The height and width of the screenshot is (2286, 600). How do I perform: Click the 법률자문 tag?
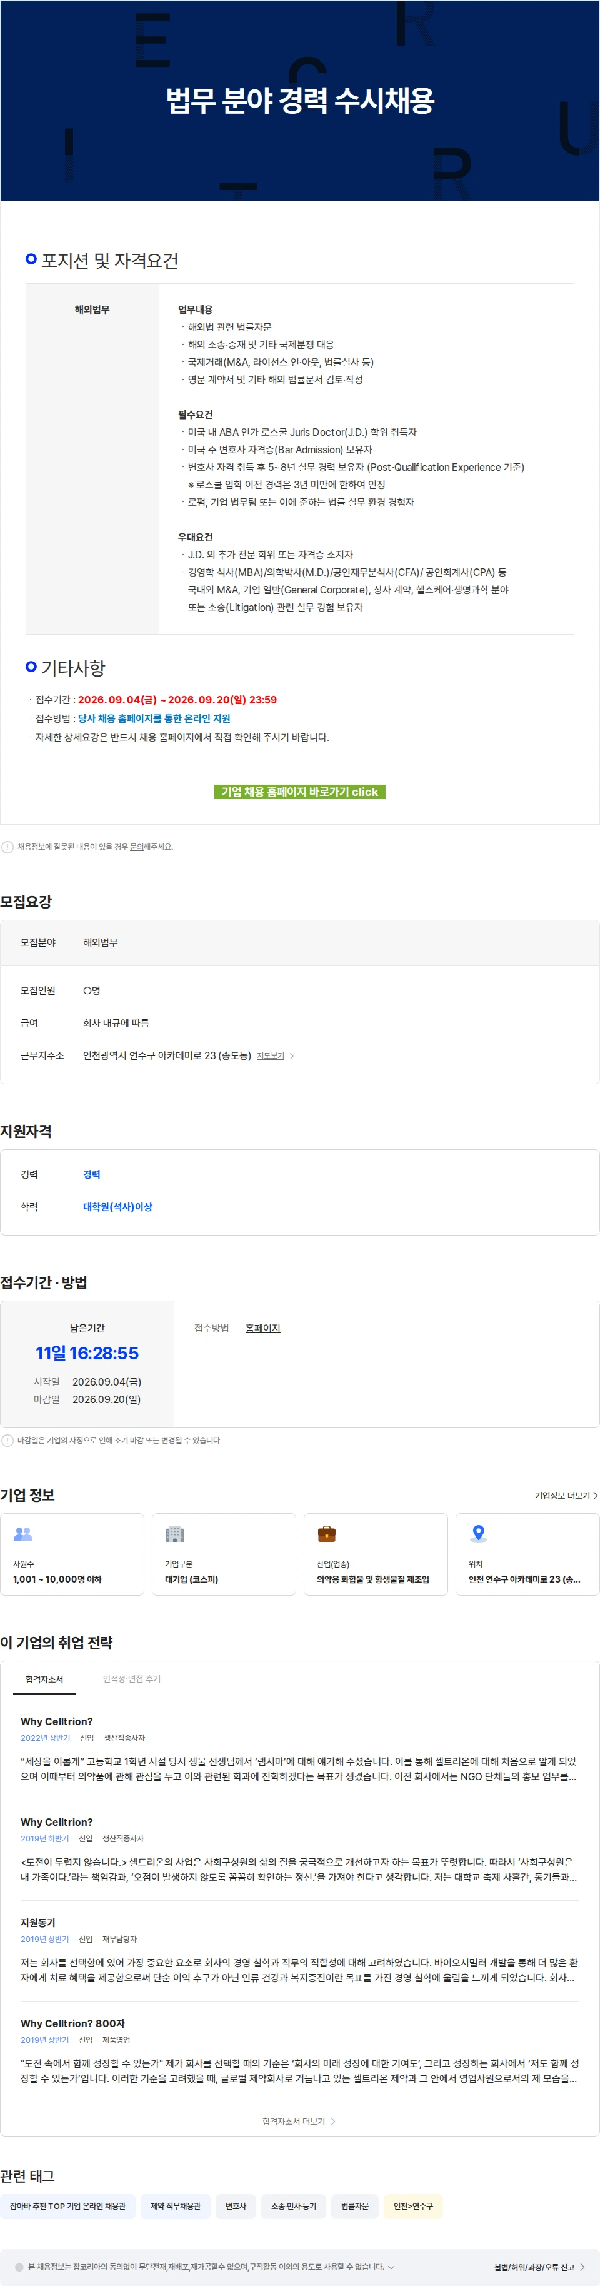point(355,2206)
